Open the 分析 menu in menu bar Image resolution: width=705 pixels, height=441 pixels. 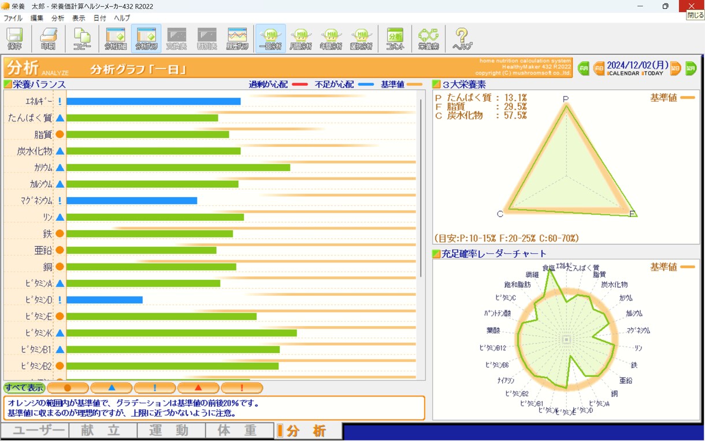[58, 18]
